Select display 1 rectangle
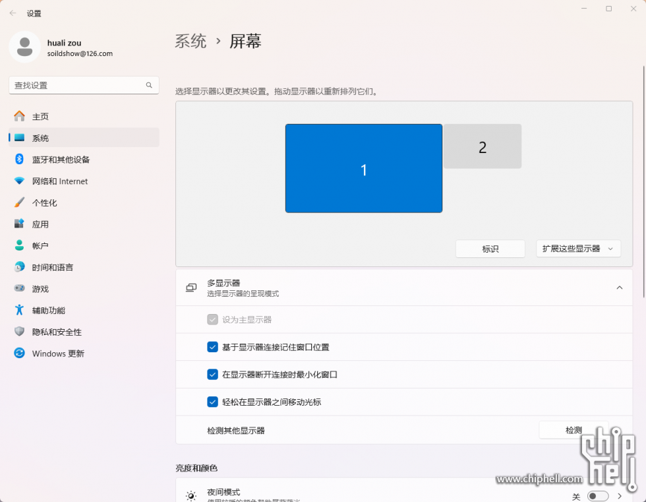 364,168
